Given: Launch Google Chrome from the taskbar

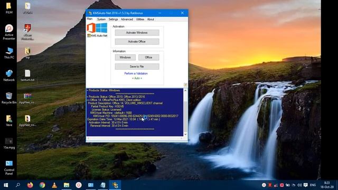Looking at the screenshot, I should (42, 185).
